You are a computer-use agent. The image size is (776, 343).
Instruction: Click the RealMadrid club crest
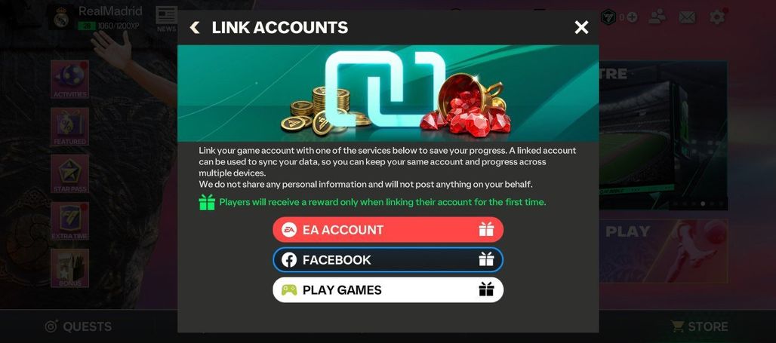(x=61, y=18)
